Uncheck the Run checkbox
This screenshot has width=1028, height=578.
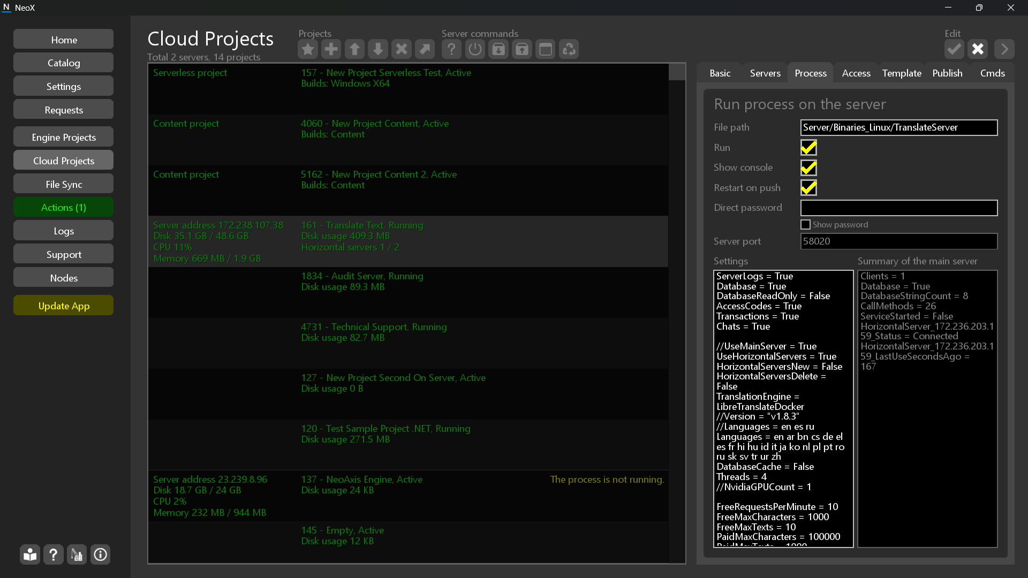pos(808,148)
